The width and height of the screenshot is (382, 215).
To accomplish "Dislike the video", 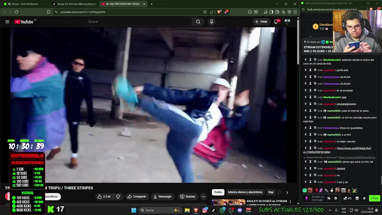I will [118, 196].
